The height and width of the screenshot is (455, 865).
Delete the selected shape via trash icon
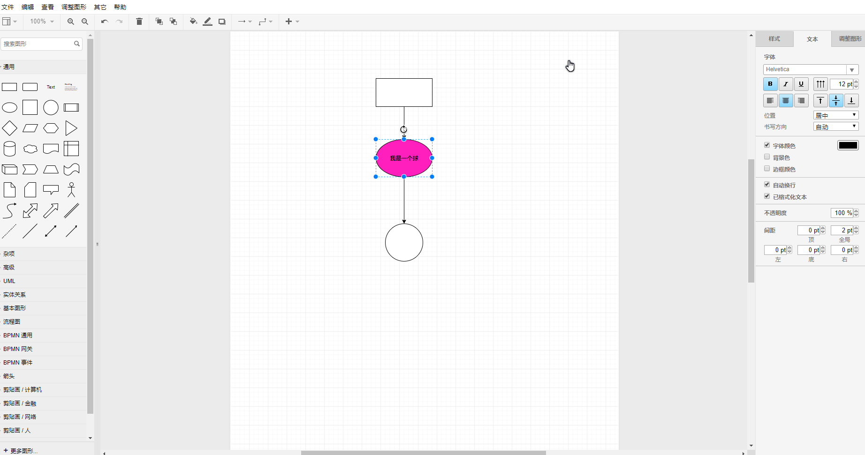139,22
